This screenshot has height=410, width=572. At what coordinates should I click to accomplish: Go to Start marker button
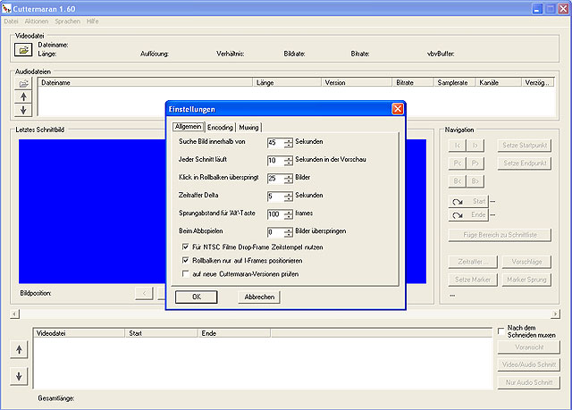pos(468,202)
